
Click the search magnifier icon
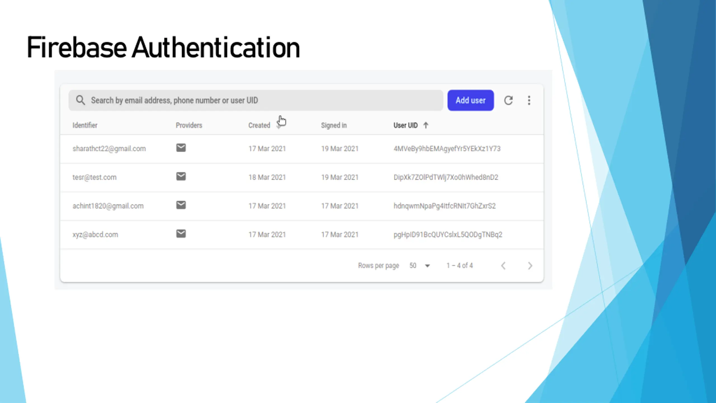pos(80,100)
